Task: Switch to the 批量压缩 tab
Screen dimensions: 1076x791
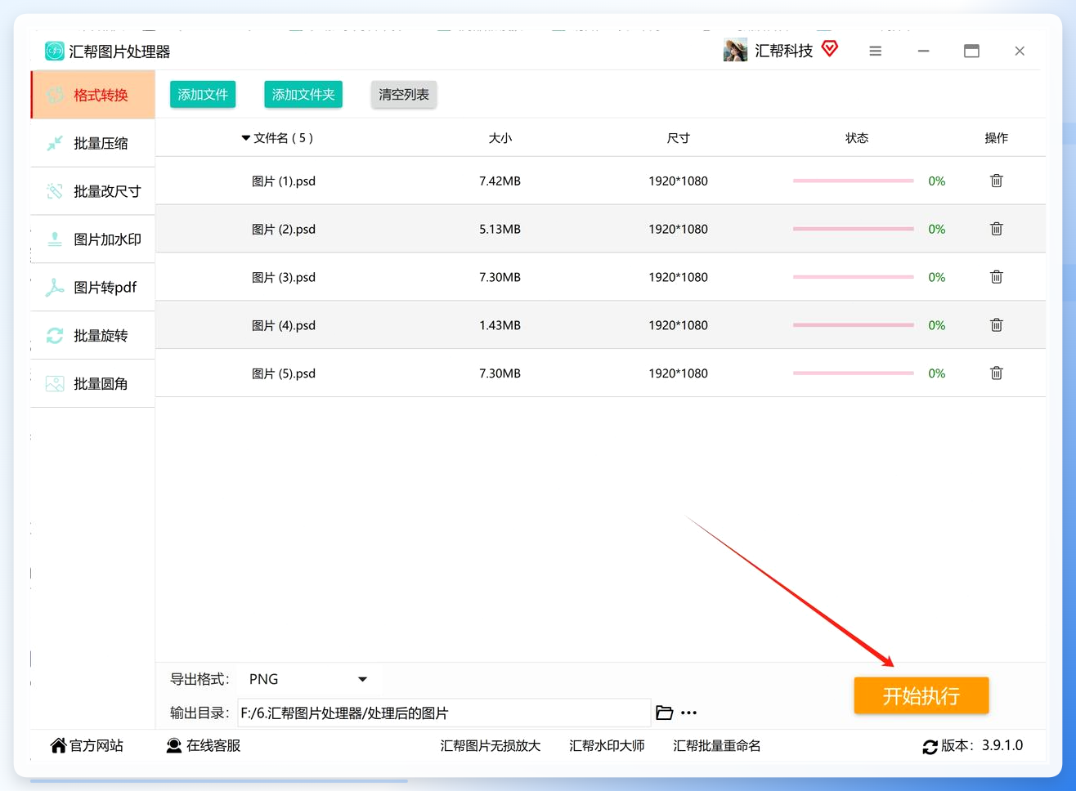Action: pyautogui.click(x=92, y=143)
